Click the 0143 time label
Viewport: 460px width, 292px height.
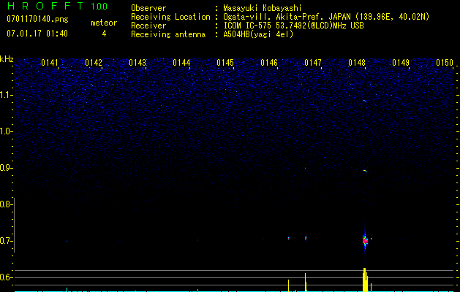click(137, 63)
